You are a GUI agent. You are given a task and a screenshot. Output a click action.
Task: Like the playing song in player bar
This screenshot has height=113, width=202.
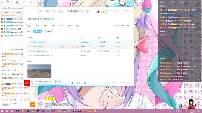(32, 84)
